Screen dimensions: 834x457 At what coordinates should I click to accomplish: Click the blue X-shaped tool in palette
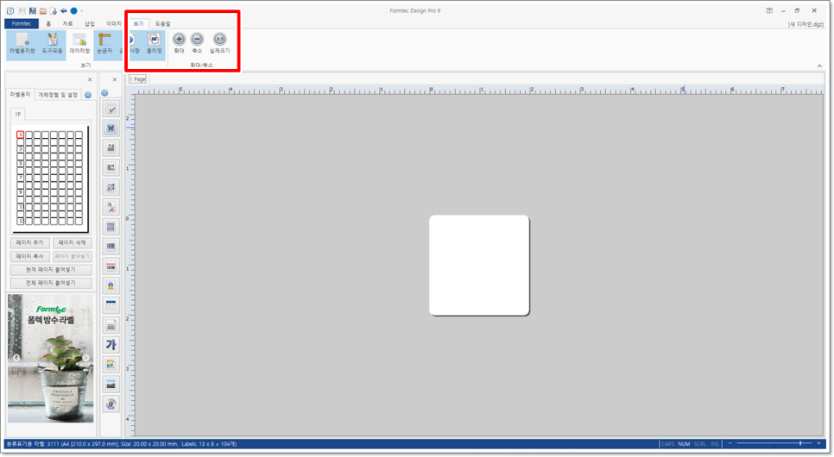(x=111, y=128)
